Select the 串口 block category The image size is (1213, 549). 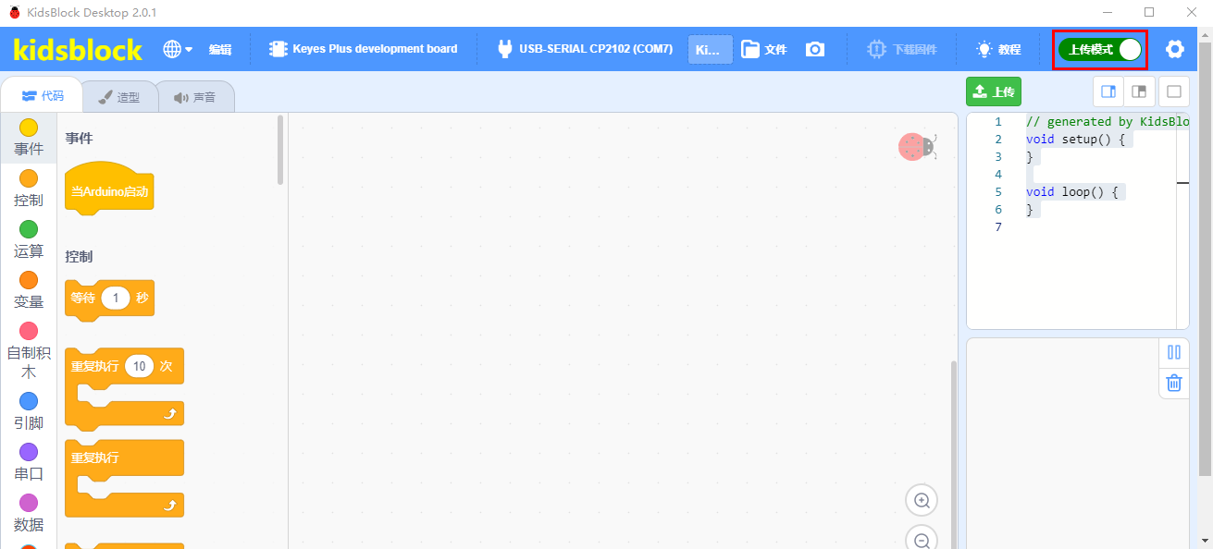pyautogui.click(x=29, y=462)
